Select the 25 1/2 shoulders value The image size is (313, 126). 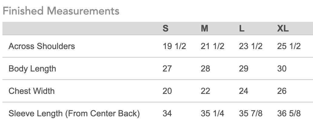289,46
